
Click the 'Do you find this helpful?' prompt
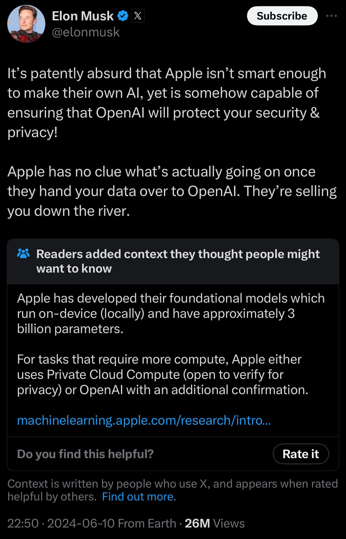pos(85,454)
